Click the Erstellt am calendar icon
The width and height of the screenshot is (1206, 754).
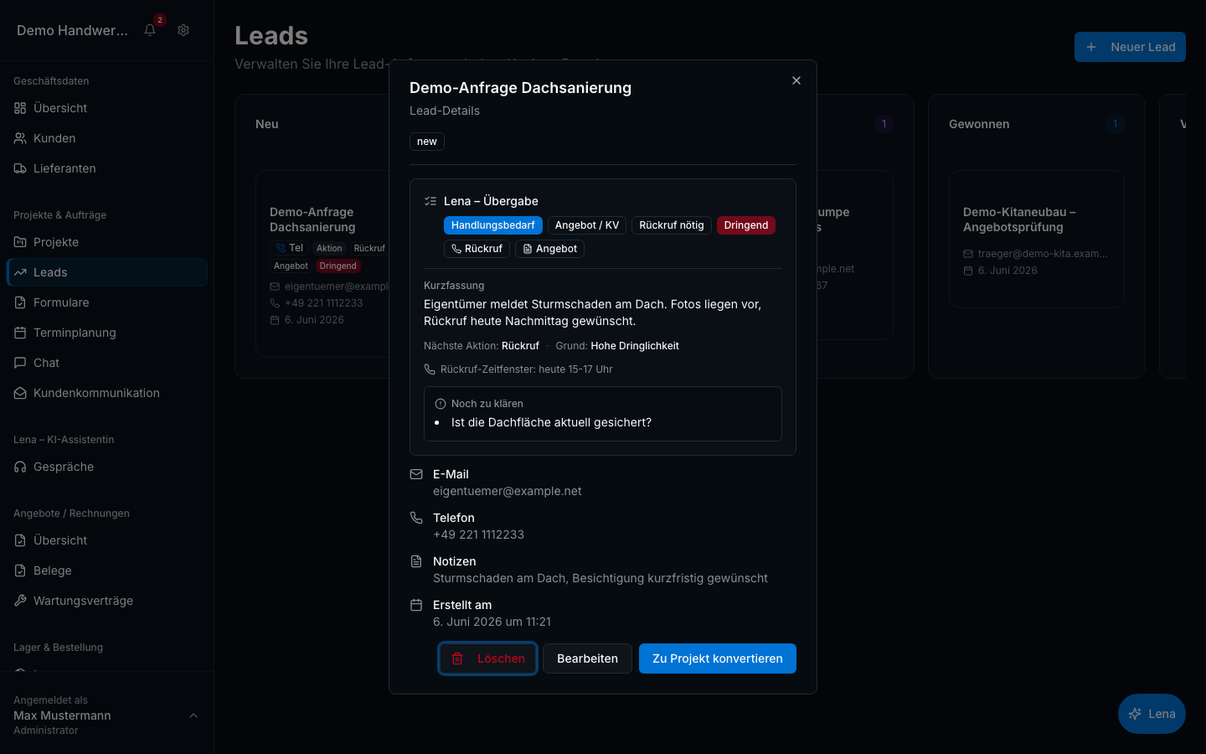(x=416, y=605)
